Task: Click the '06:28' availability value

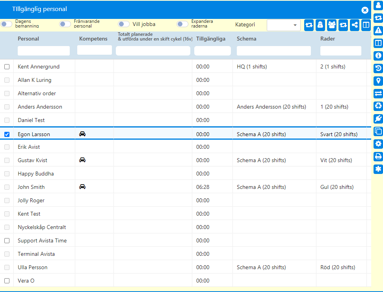Action: point(203,187)
